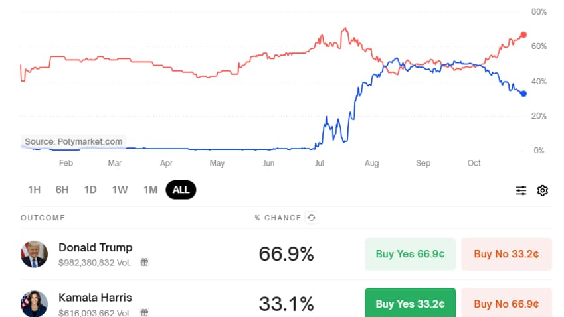Buy Yes on Trump at 66.9¢
This screenshot has height=317, width=564.
pos(410,254)
